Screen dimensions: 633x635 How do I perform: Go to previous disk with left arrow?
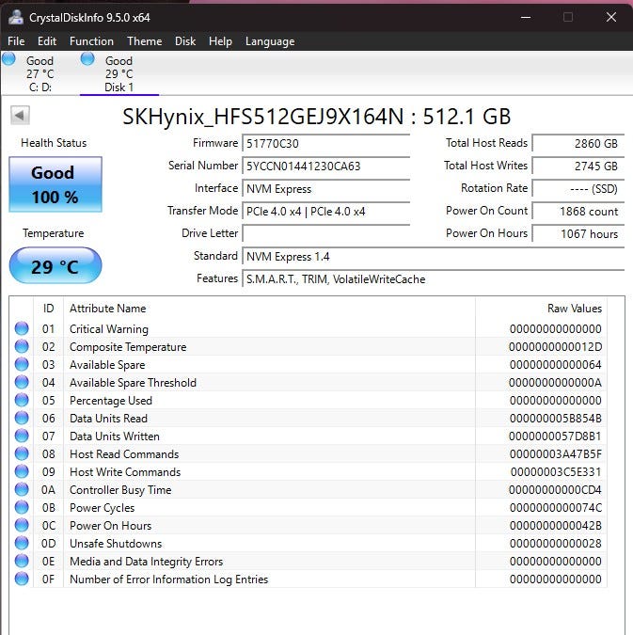click(20, 116)
